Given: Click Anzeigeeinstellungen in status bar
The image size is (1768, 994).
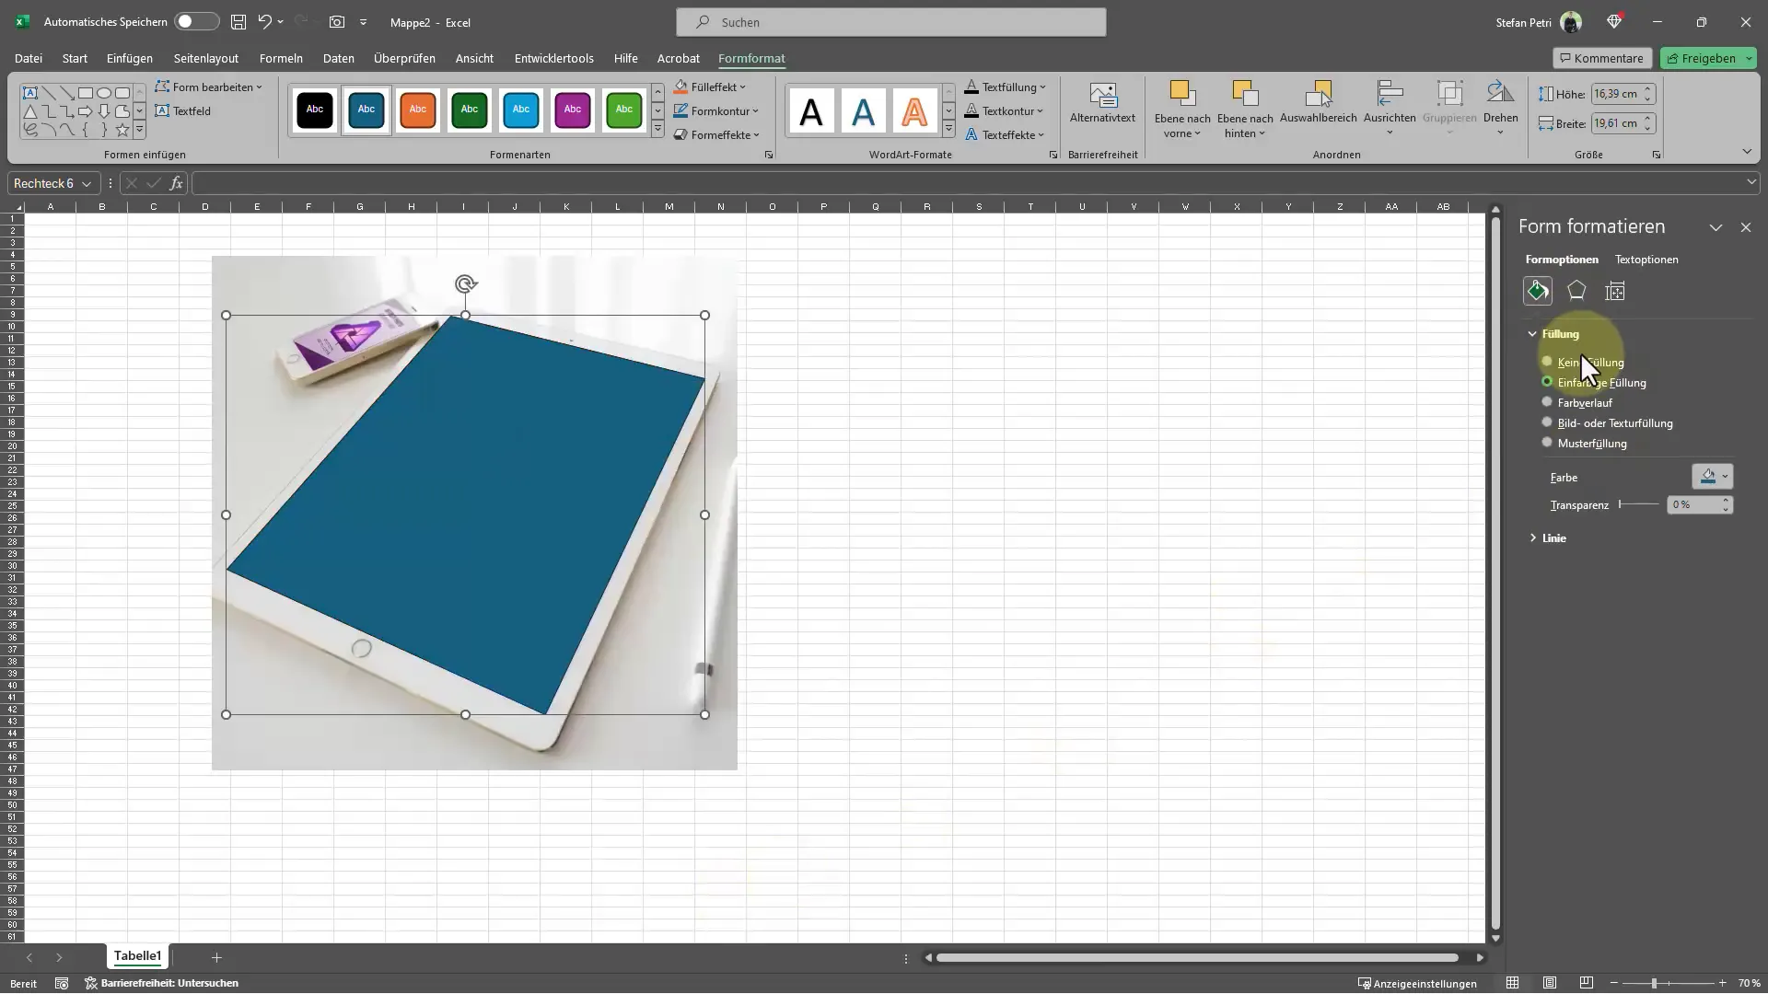Looking at the screenshot, I should tap(1418, 983).
